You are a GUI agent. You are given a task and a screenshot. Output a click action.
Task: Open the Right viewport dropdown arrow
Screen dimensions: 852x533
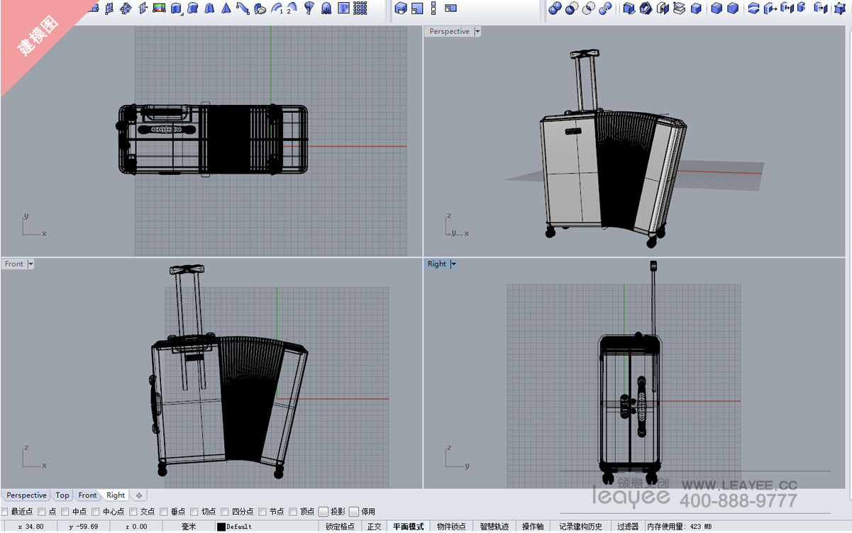(x=453, y=264)
